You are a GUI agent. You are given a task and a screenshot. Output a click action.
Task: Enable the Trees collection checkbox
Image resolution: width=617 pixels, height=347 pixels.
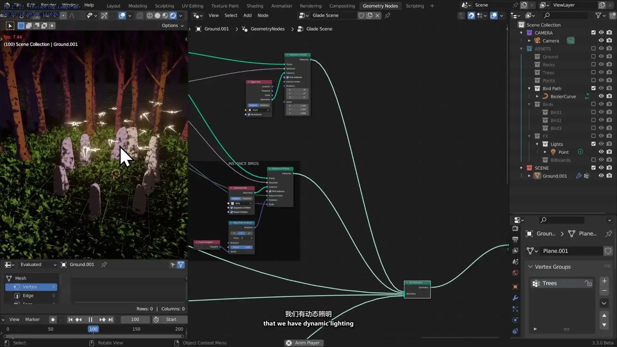click(593, 72)
